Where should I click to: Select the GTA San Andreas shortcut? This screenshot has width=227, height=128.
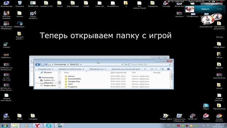6,15
